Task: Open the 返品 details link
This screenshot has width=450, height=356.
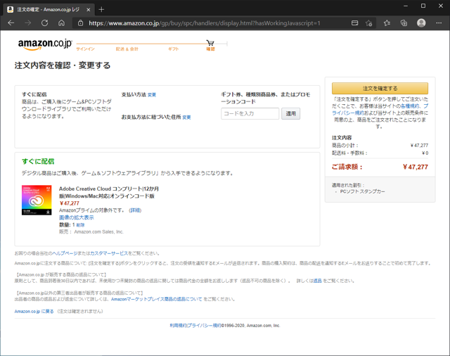Action: (317, 281)
